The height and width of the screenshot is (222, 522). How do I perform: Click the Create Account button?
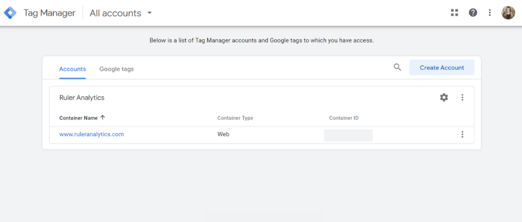point(442,68)
